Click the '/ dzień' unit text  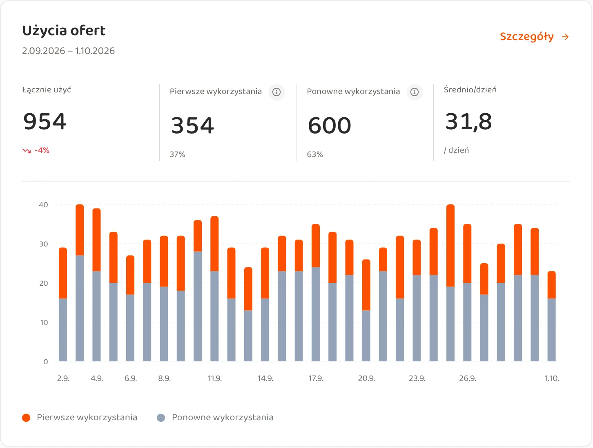tap(456, 150)
